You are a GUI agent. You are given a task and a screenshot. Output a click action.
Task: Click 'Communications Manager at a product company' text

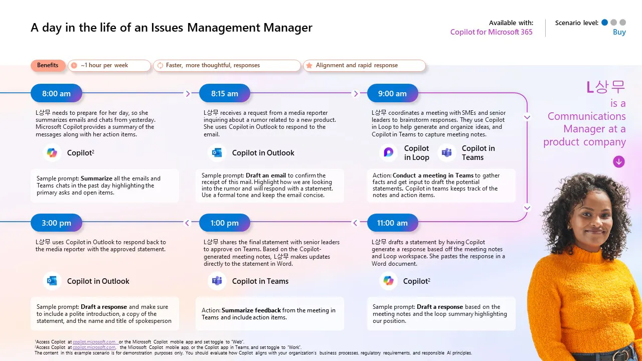point(585,129)
